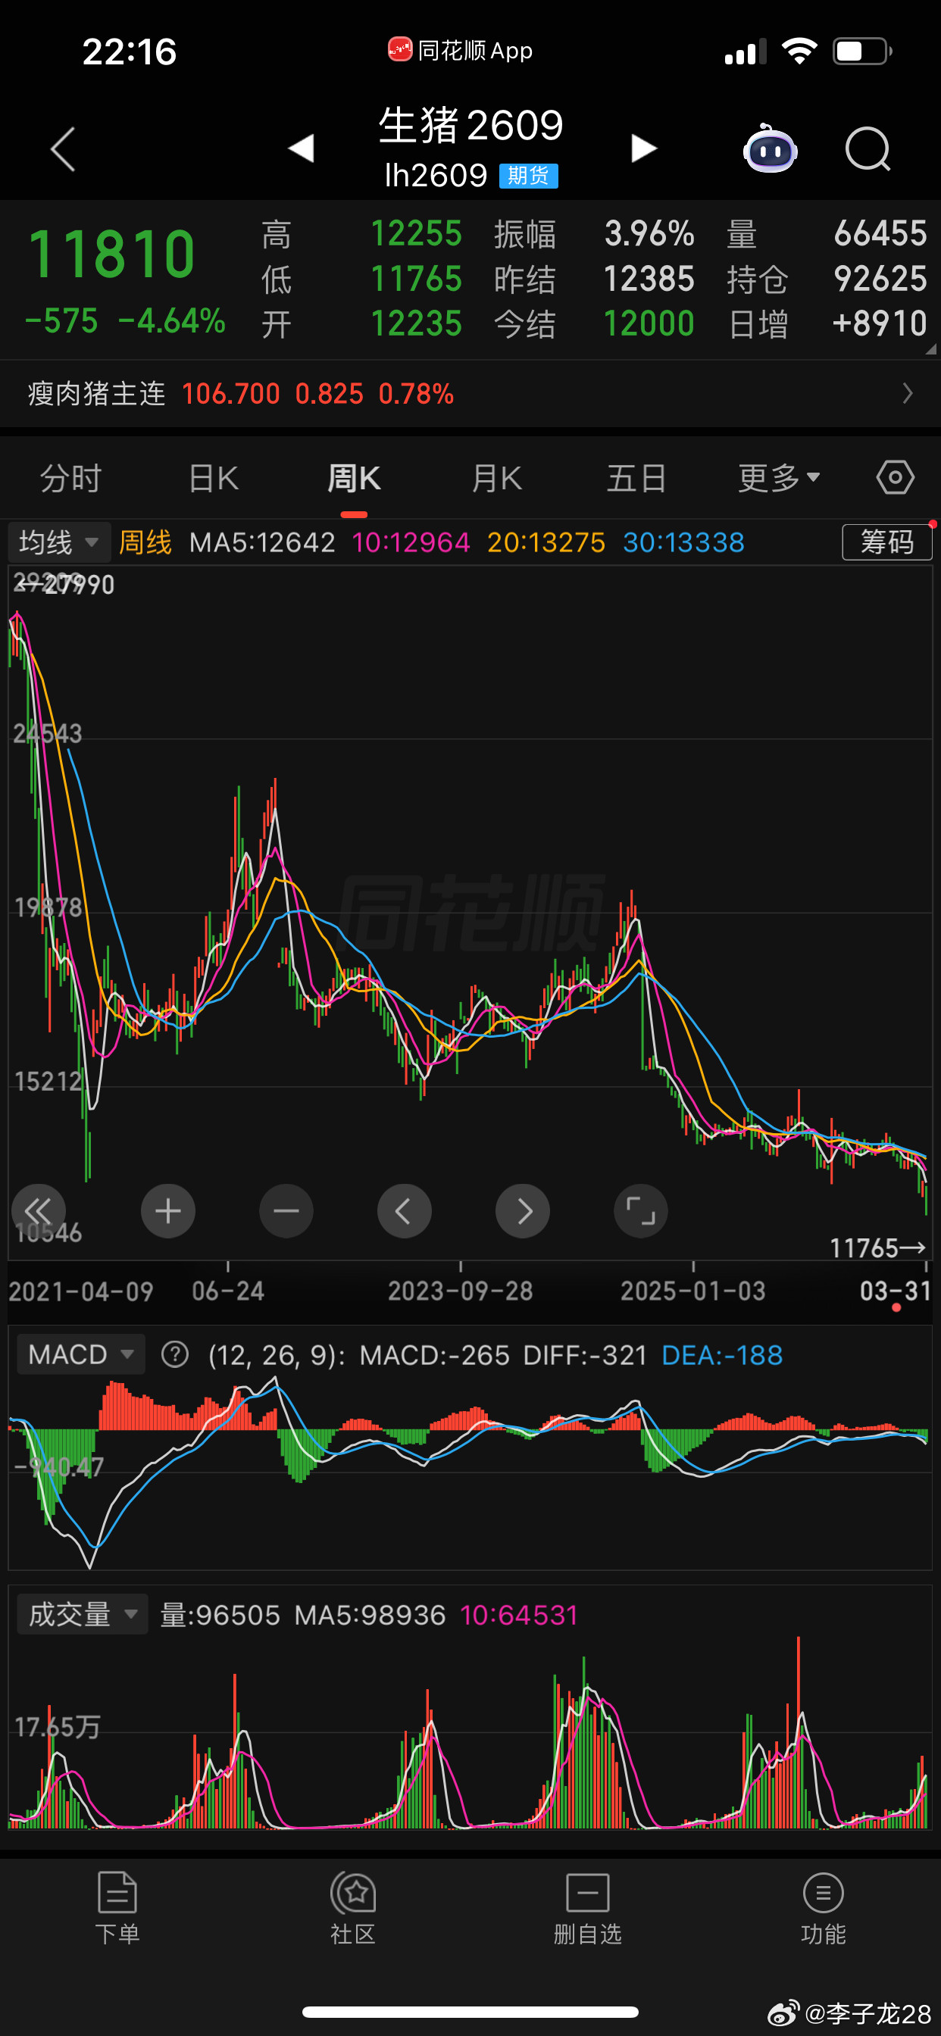Select the 周K tab
Image resolution: width=941 pixels, height=2036 pixels.
(x=355, y=478)
